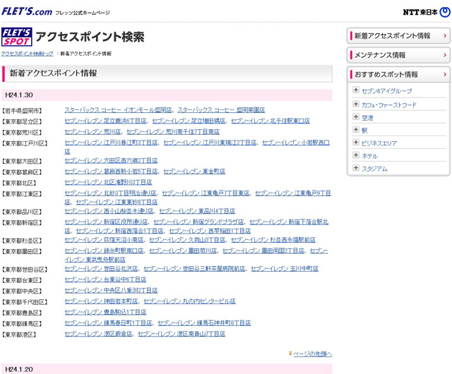Viewport: 452px width, 374px height.
Task: Open セブン-イレブン 北千住駅東口店 link
Action: 270,121
